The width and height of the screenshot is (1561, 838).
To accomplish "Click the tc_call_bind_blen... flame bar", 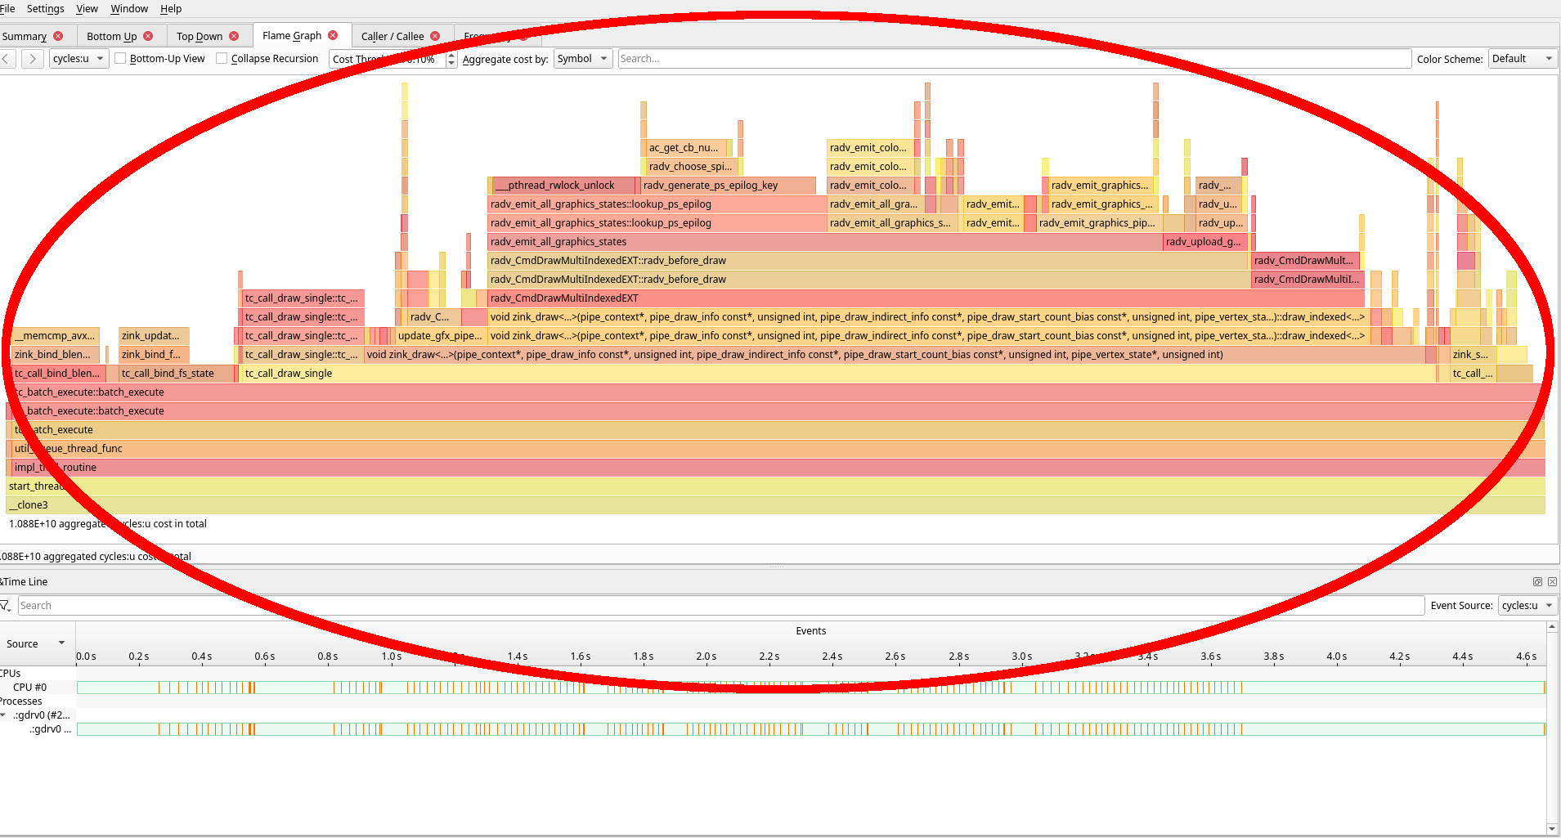I will pos(59,374).
